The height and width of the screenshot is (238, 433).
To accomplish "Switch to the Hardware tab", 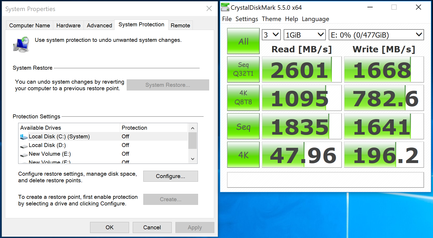I will pos(68,26).
